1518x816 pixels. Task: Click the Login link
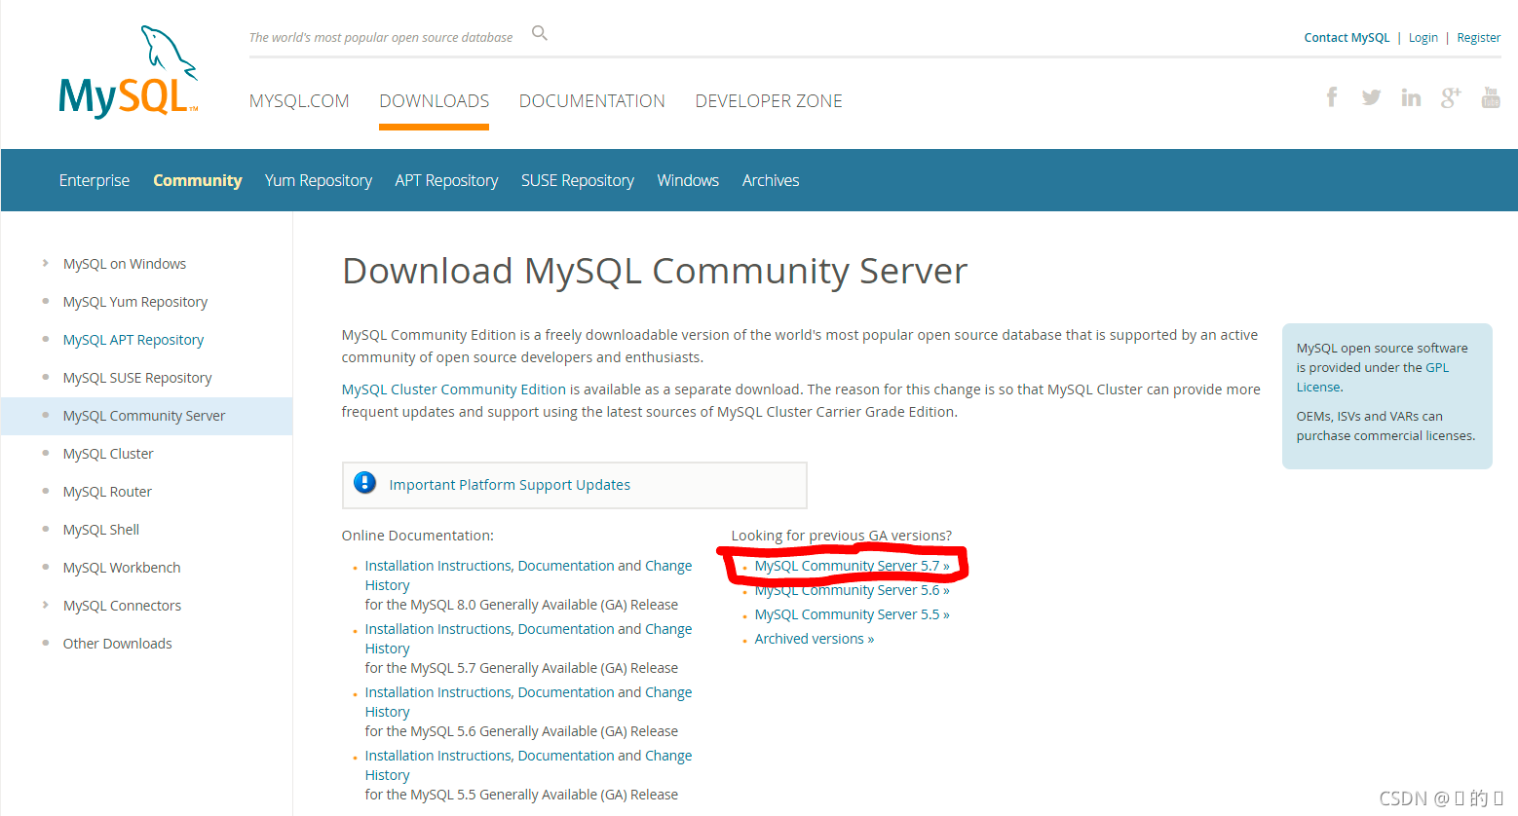coord(1423,38)
